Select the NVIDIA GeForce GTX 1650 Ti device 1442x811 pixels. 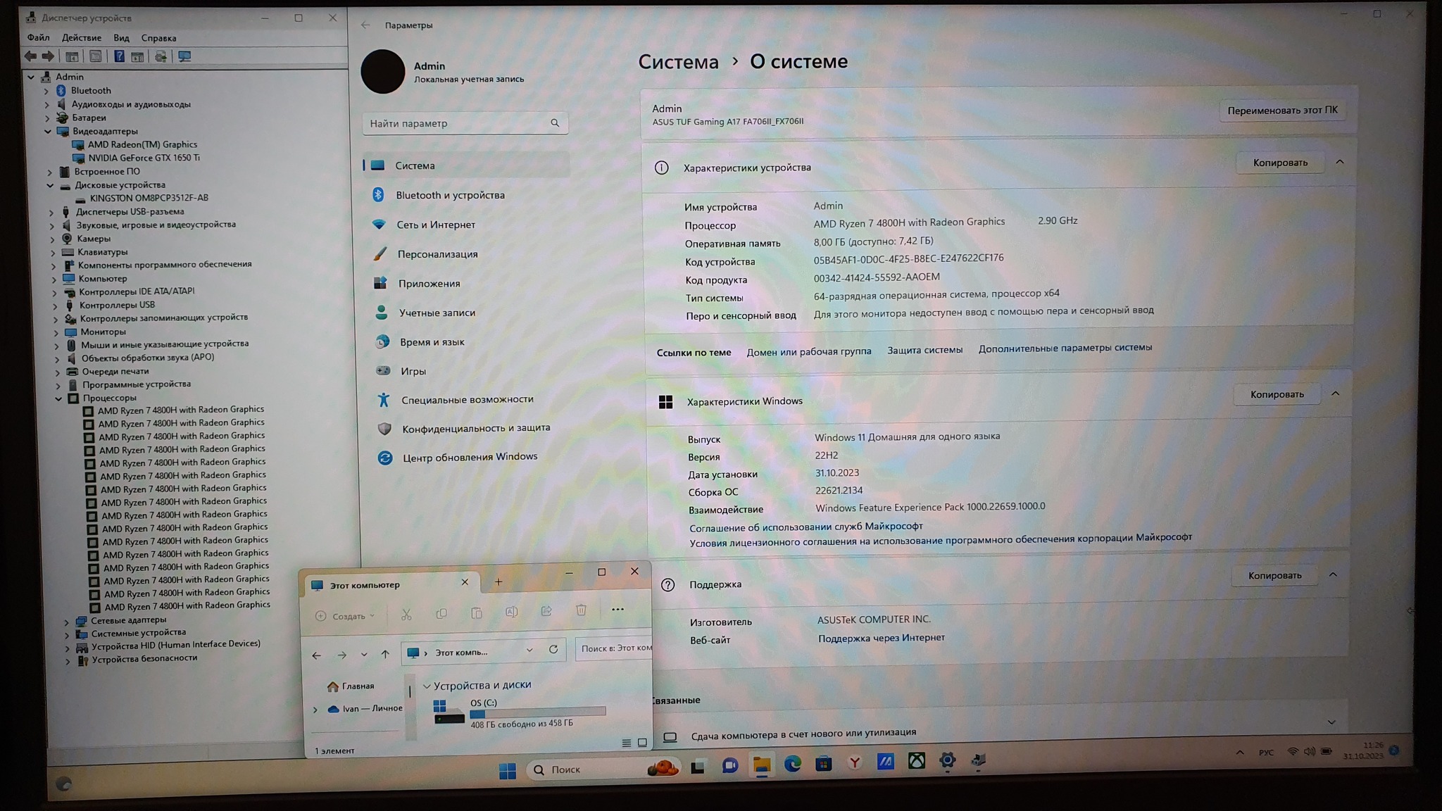[144, 158]
